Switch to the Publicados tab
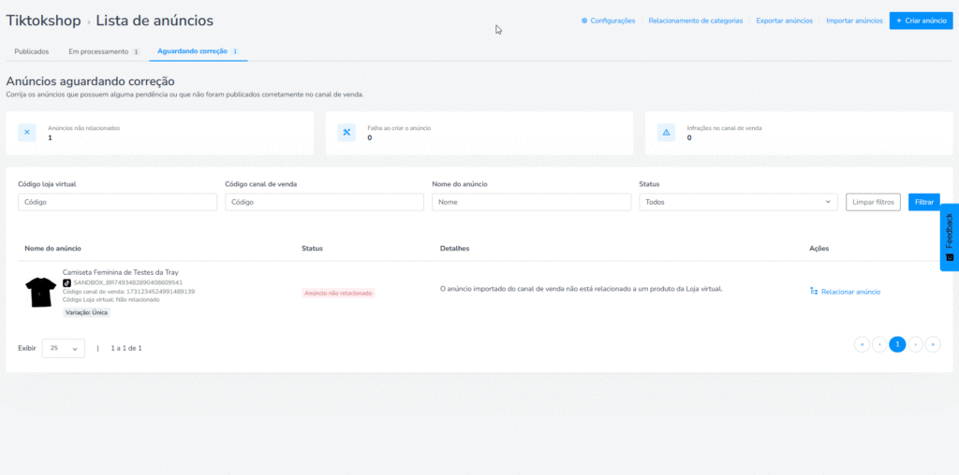Image resolution: width=959 pixels, height=475 pixels. [x=32, y=51]
